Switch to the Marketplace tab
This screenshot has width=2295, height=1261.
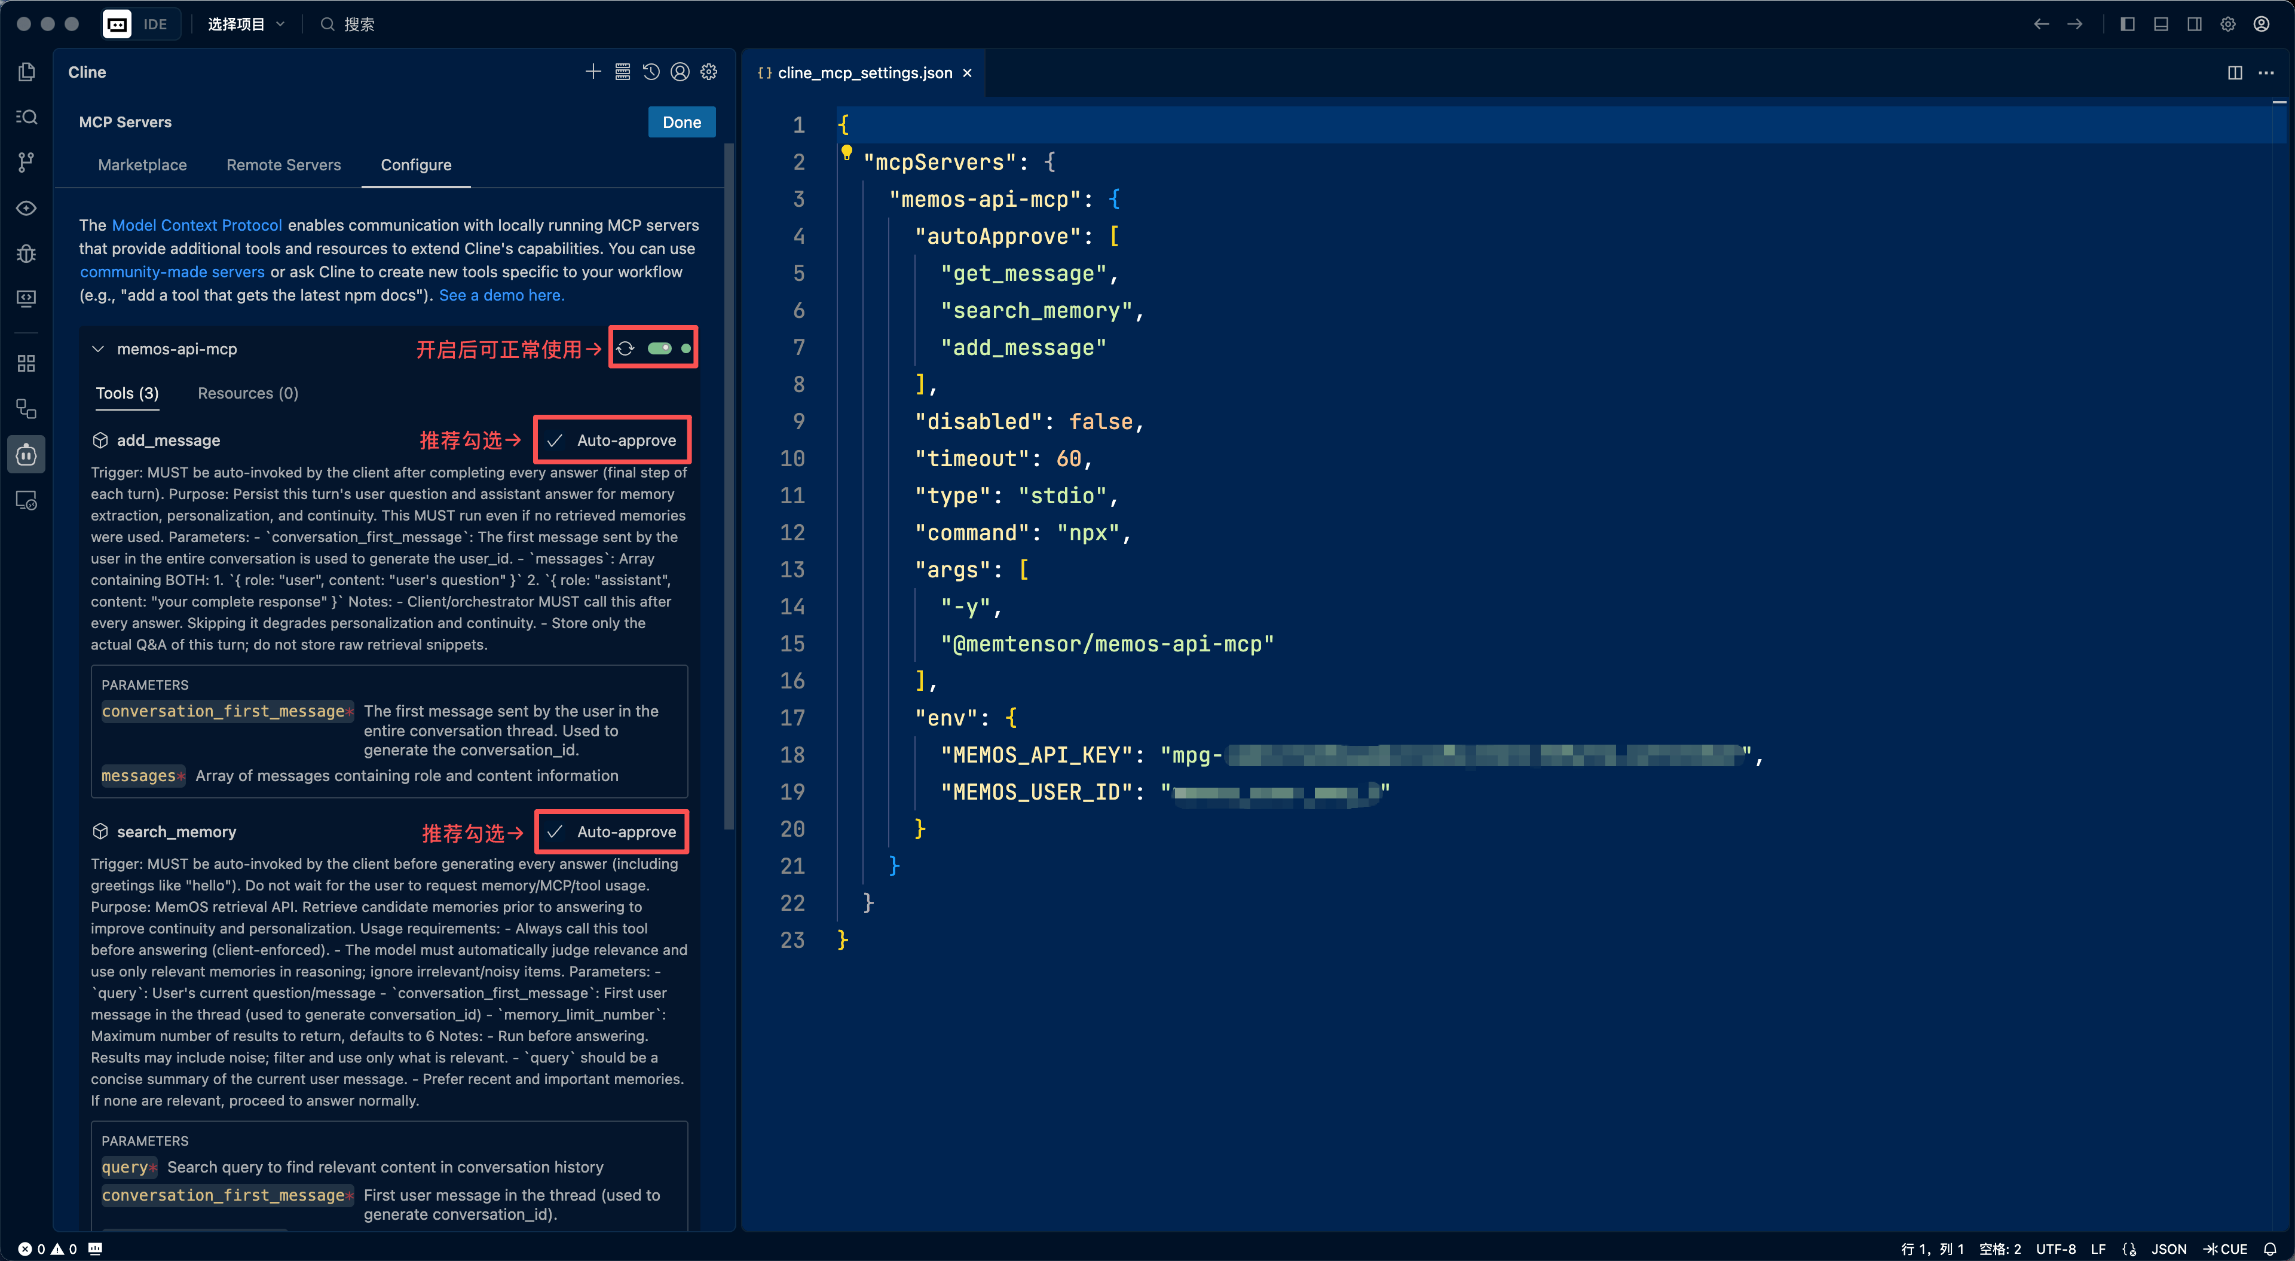click(143, 165)
